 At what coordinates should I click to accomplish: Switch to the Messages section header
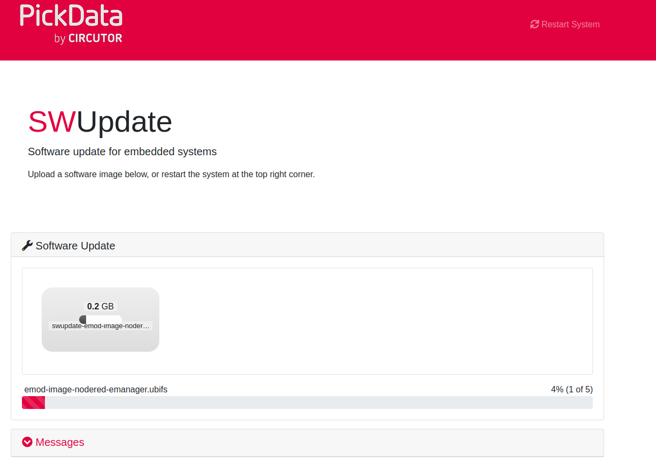60,442
